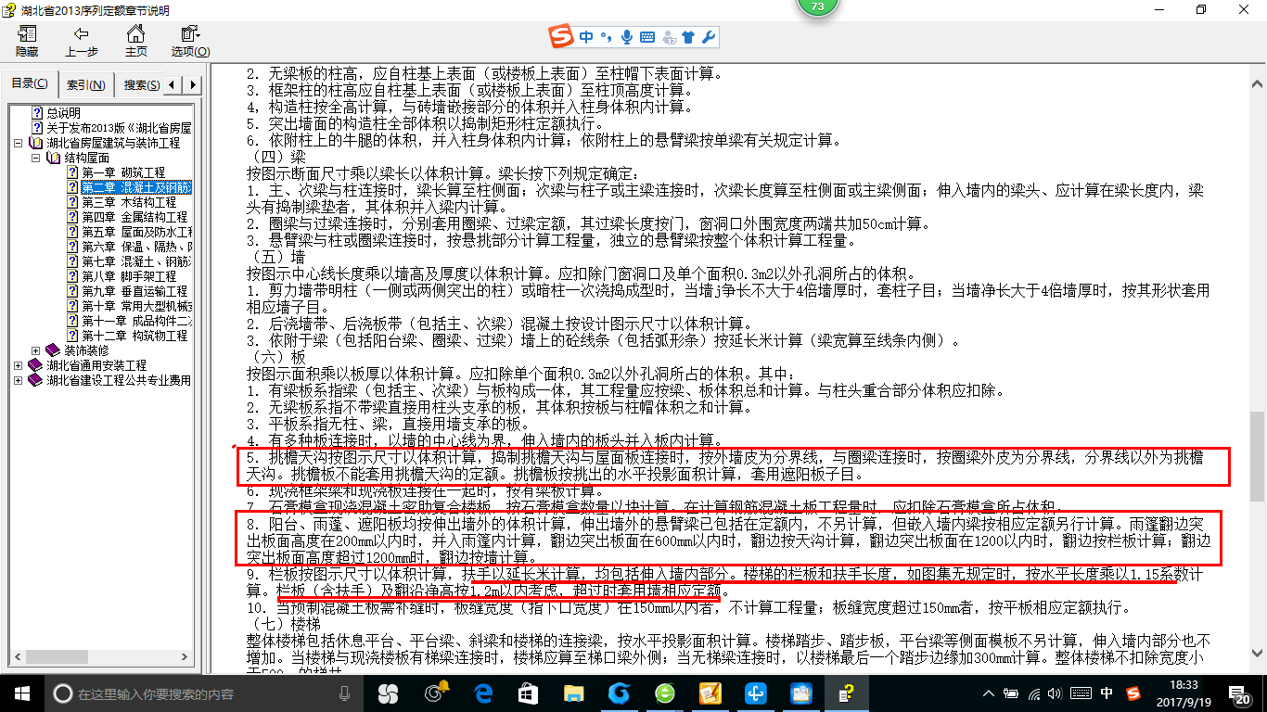Open Microsoft Edge from taskbar
The width and height of the screenshot is (1267, 712).
482,693
